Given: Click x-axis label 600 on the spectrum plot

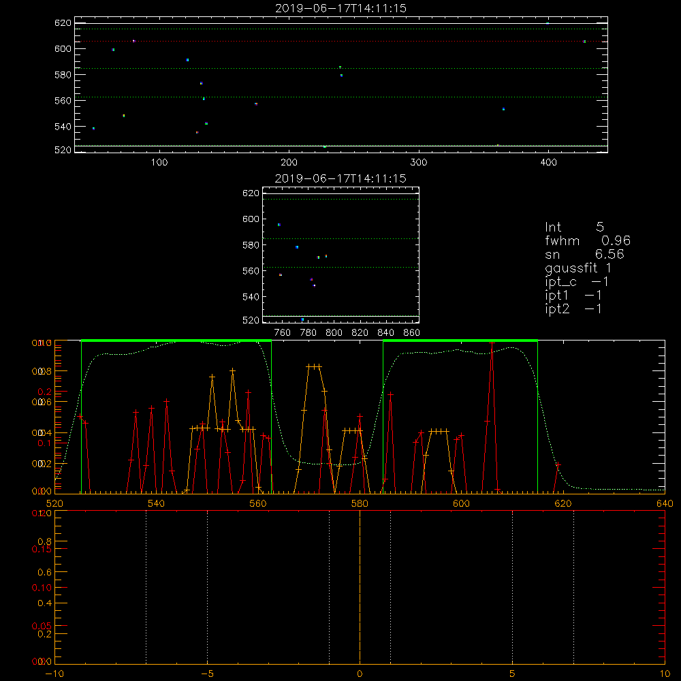Looking at the screenshot, I should point(461,504).
